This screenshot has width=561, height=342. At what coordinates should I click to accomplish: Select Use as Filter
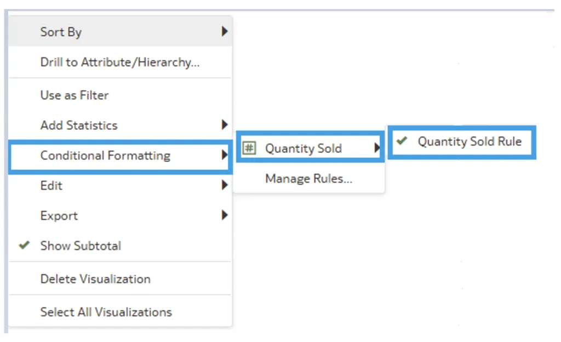click(x=75, y=95)
